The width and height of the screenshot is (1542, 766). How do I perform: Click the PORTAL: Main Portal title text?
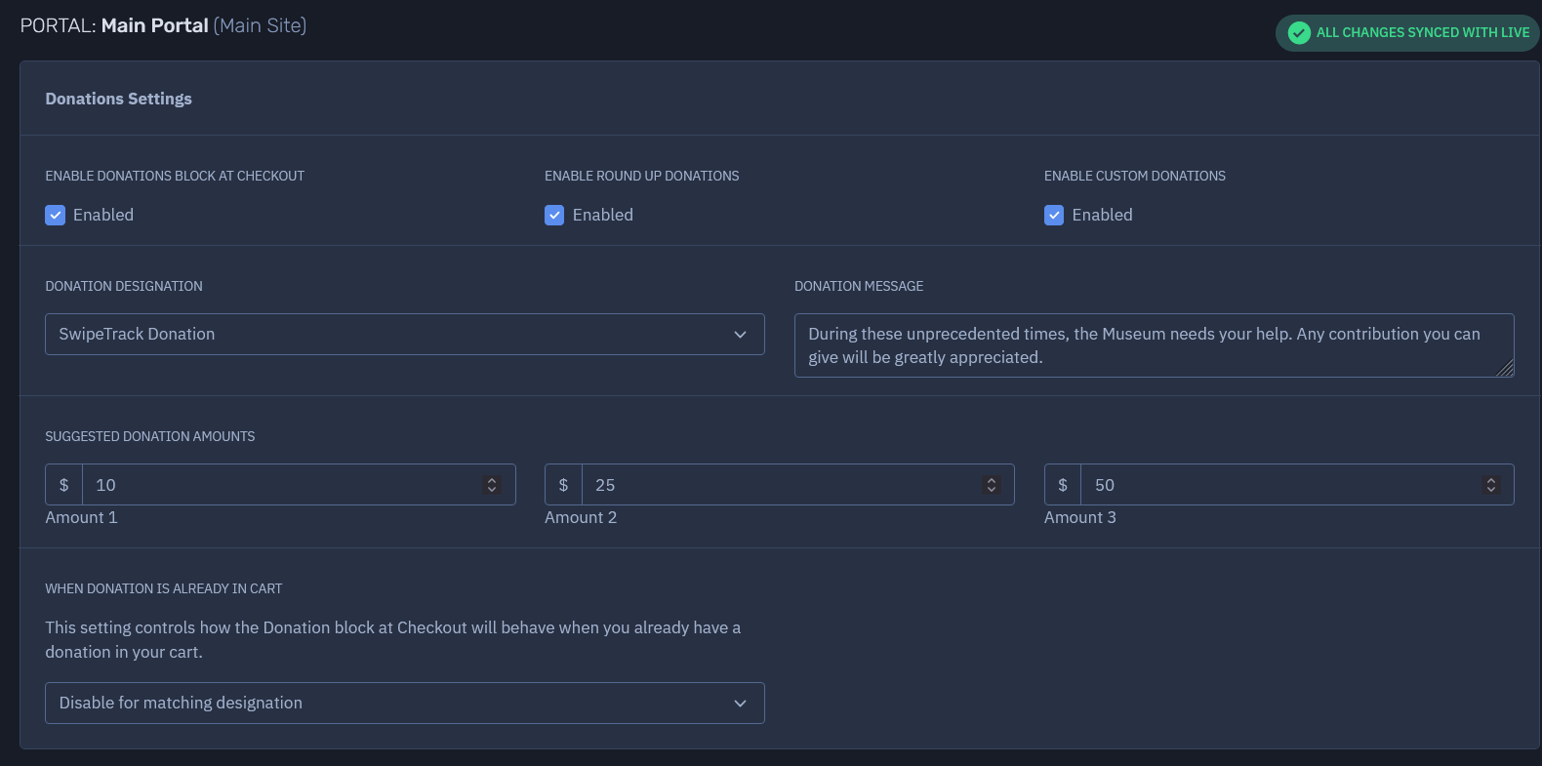pyautogui.click(x=163, y=25)
